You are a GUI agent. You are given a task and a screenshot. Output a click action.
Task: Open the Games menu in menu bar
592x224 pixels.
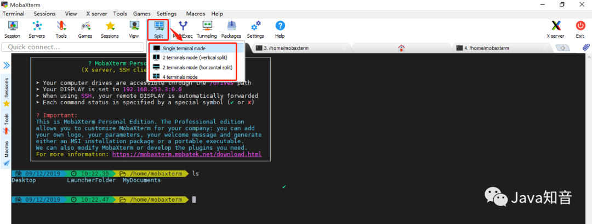141,14
